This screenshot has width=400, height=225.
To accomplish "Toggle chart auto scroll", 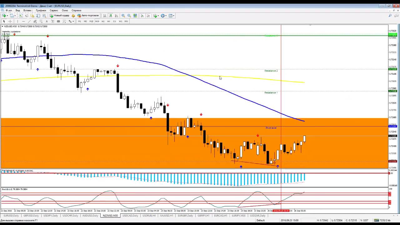I will pyautogui.click(x=142, y=16).
